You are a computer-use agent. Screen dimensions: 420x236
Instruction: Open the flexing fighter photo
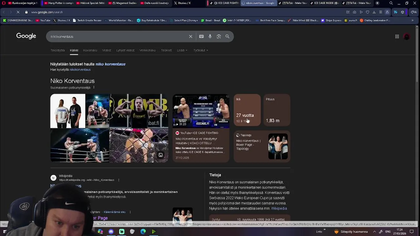(x=139, y=111)
